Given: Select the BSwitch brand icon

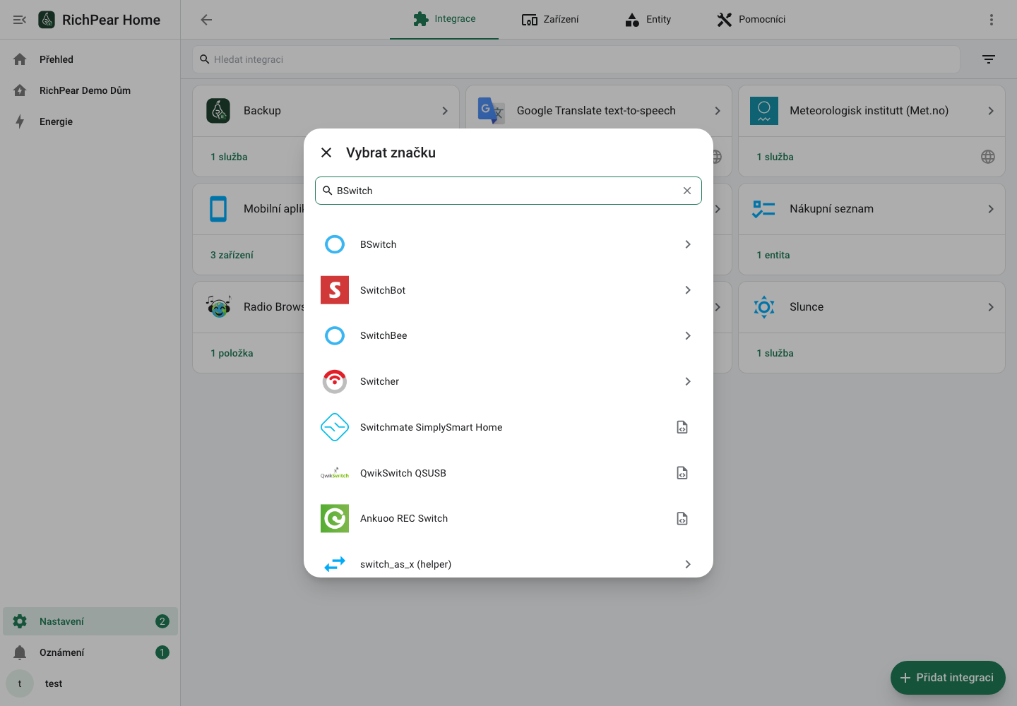Looking at the screenshot, I should 335,244.
